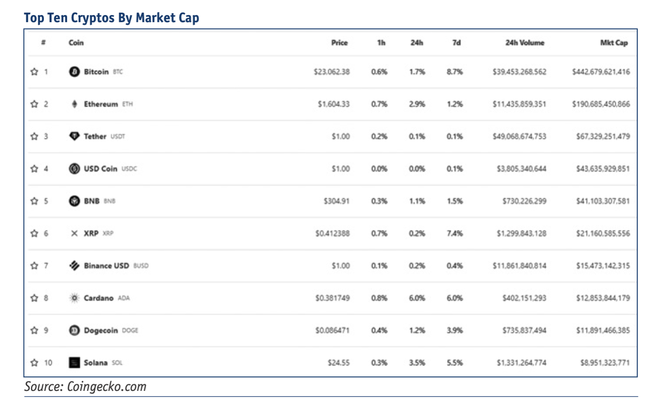This screenshot has width=659, height=405.
Task: Click the Solana logo icon
Action: click(x=74, y=363)
